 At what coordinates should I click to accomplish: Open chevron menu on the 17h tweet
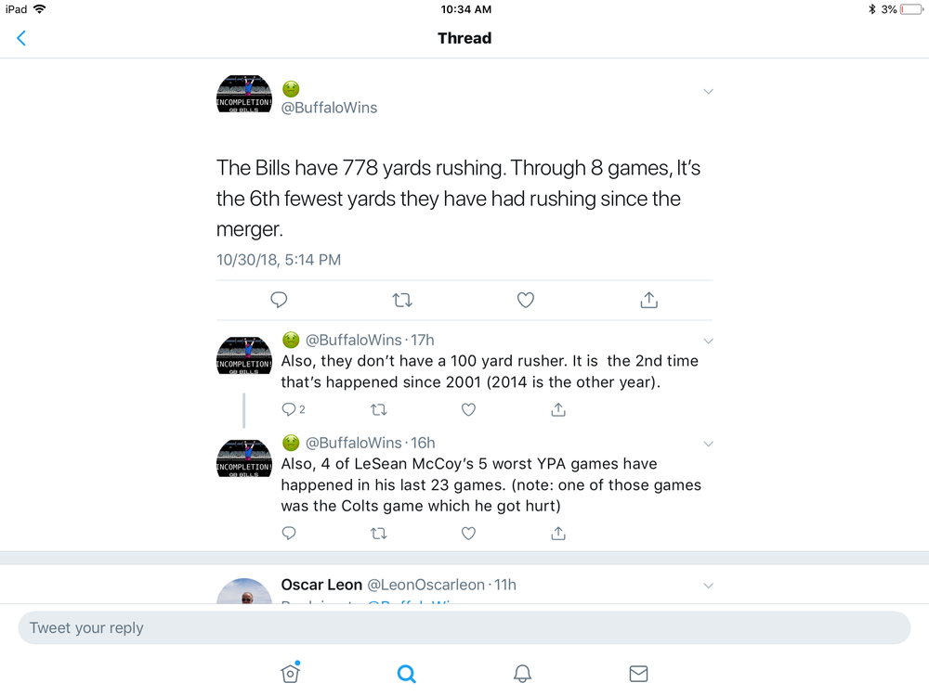[708, 341]
